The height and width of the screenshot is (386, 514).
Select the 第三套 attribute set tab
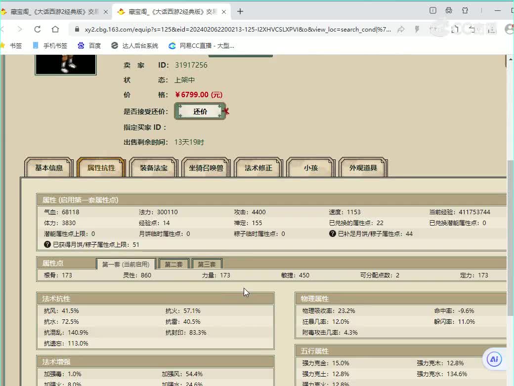(207, 264)
